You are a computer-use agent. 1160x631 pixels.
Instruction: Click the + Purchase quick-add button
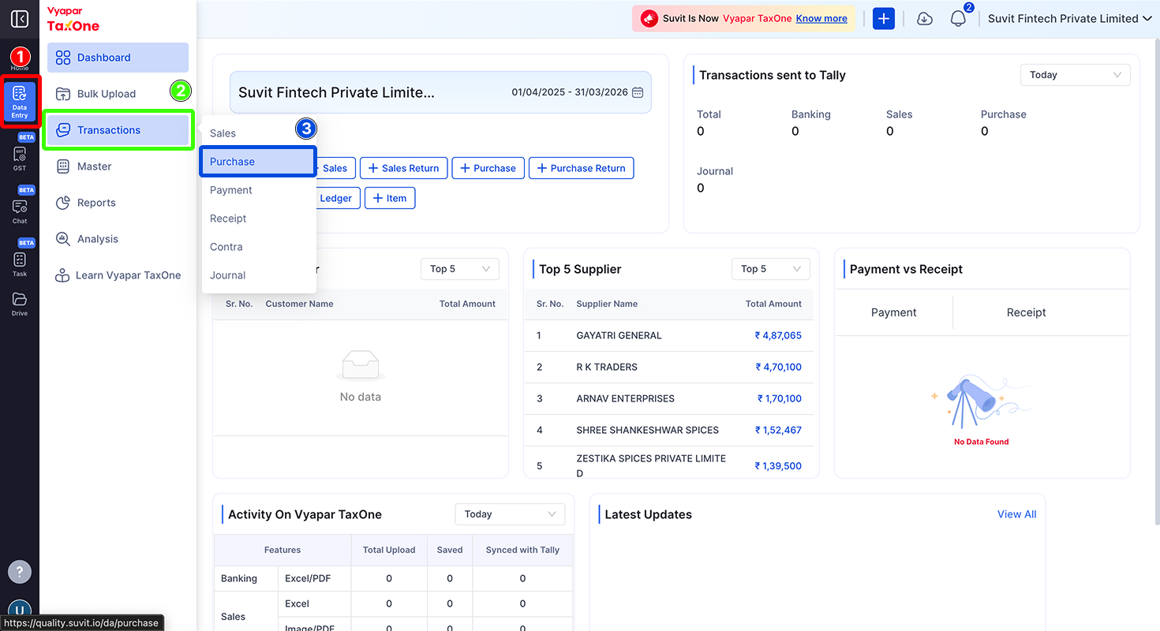488,168
